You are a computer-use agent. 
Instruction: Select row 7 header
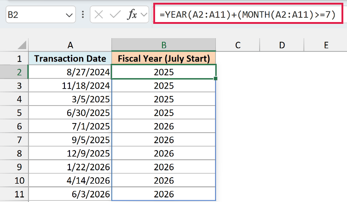14,140
